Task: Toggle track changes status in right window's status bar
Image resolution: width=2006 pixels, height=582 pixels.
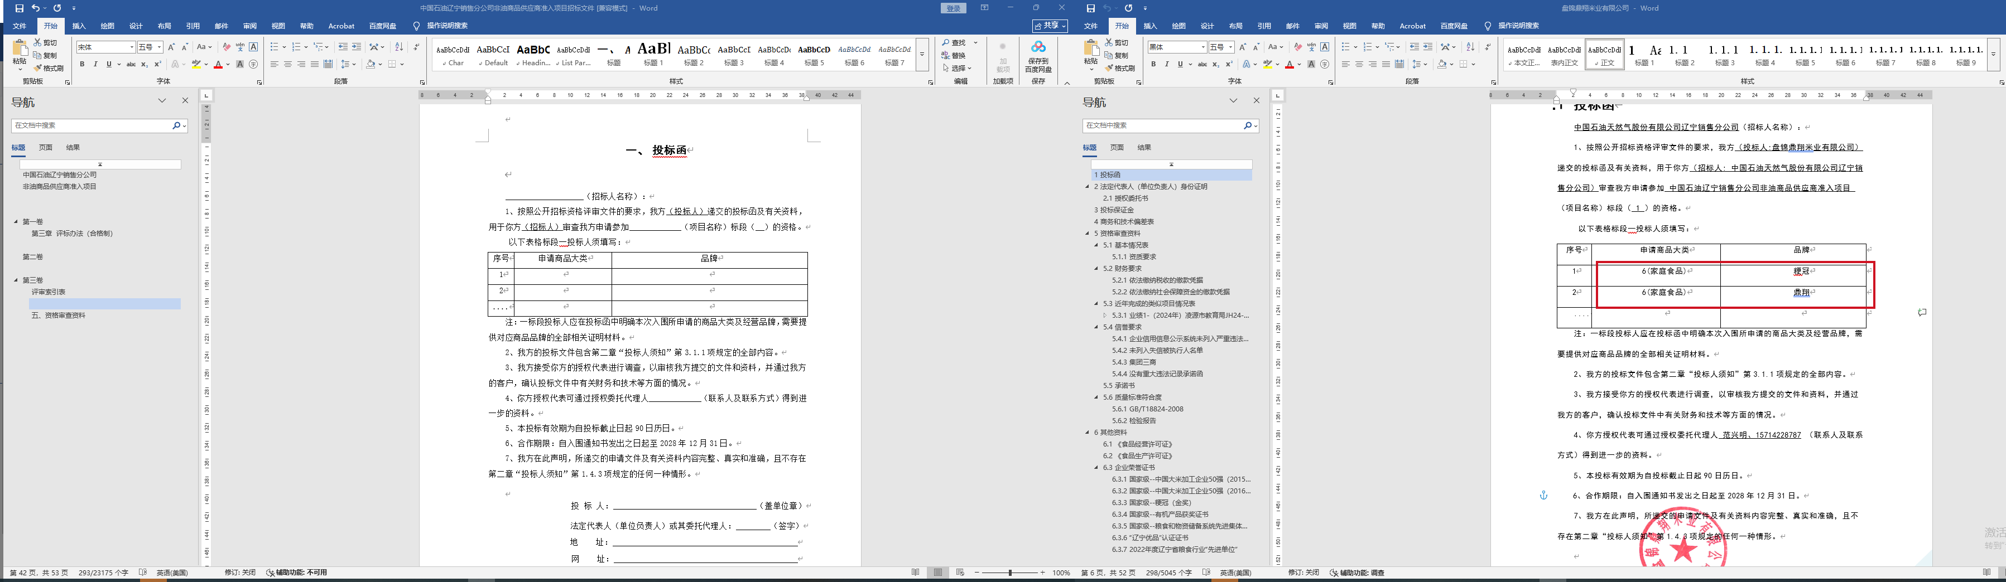Action: click(1303, 573)
